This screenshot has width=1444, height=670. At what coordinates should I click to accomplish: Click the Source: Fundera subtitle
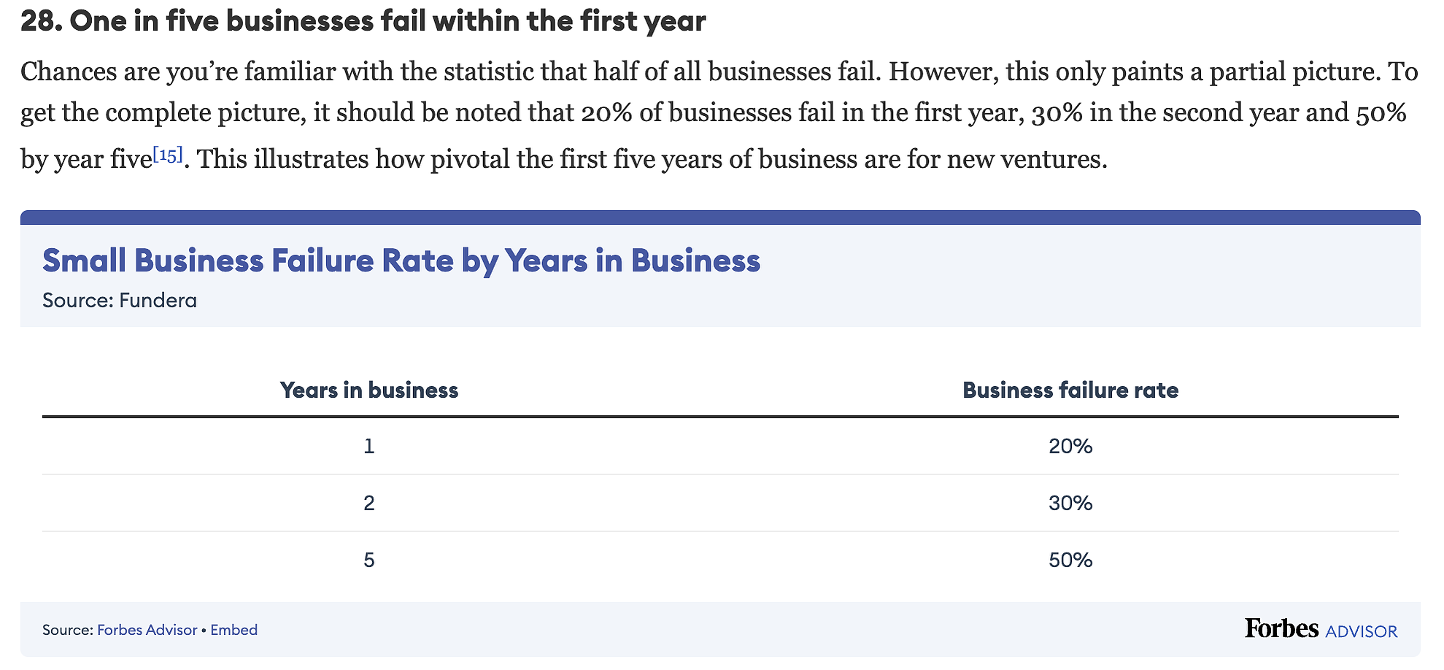(120, 301)
